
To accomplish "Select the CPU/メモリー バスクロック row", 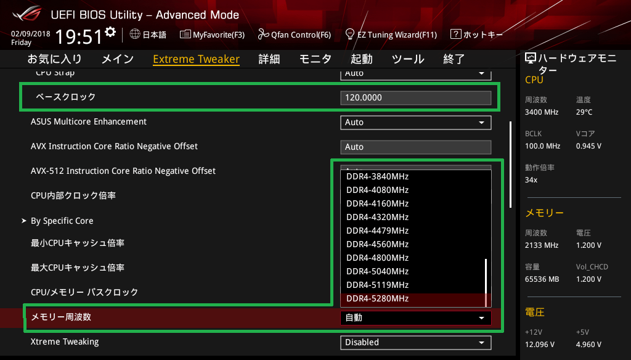I will click(84, 292).
